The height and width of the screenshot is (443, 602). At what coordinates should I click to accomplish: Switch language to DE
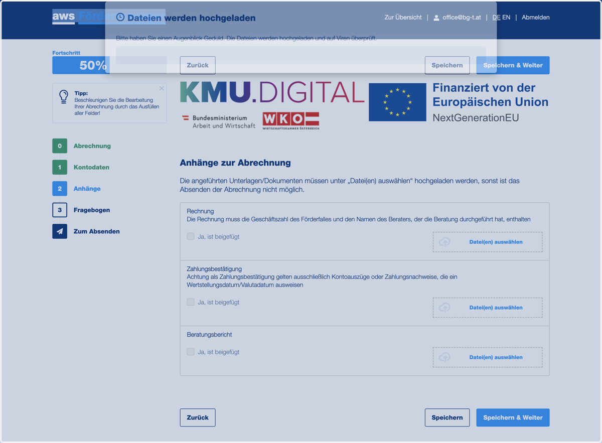pyautogui.click(x=496, y=17)
